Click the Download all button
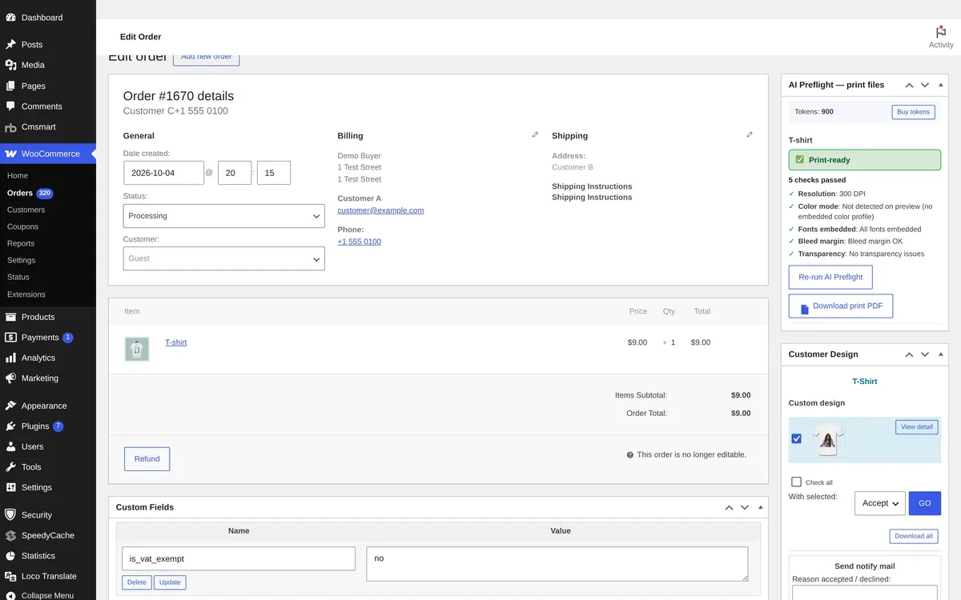 (914, 536)
